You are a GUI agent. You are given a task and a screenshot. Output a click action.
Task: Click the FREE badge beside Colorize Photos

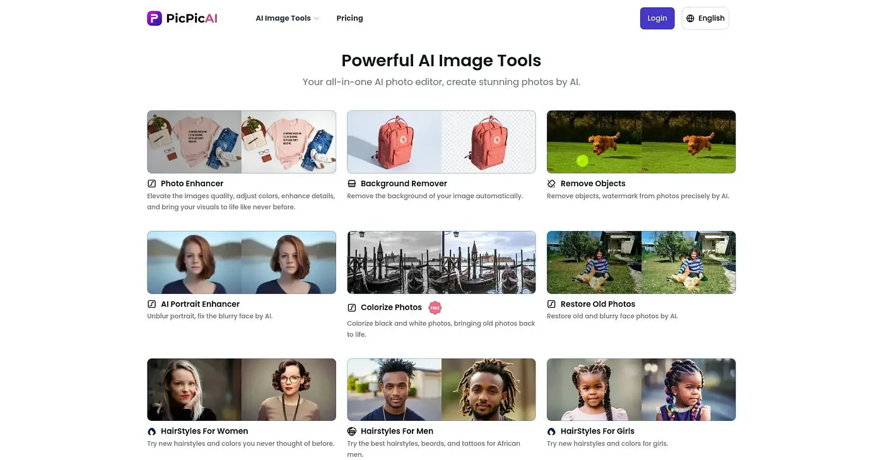pos(435,308)
